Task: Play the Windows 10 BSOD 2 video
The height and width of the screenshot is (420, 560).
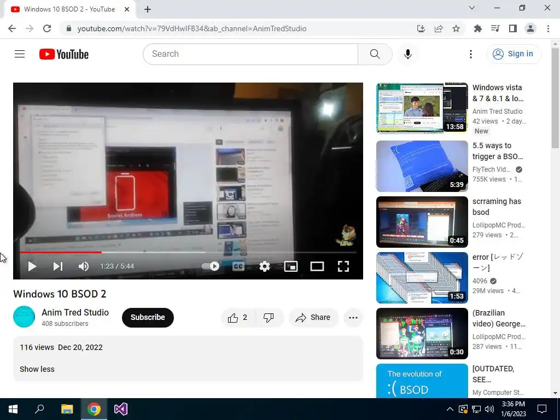Action: click(32, 266)
